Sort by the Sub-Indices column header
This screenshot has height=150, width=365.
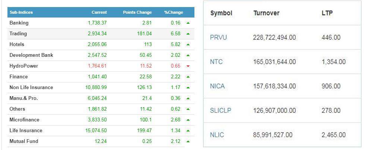tap(21, 12)
